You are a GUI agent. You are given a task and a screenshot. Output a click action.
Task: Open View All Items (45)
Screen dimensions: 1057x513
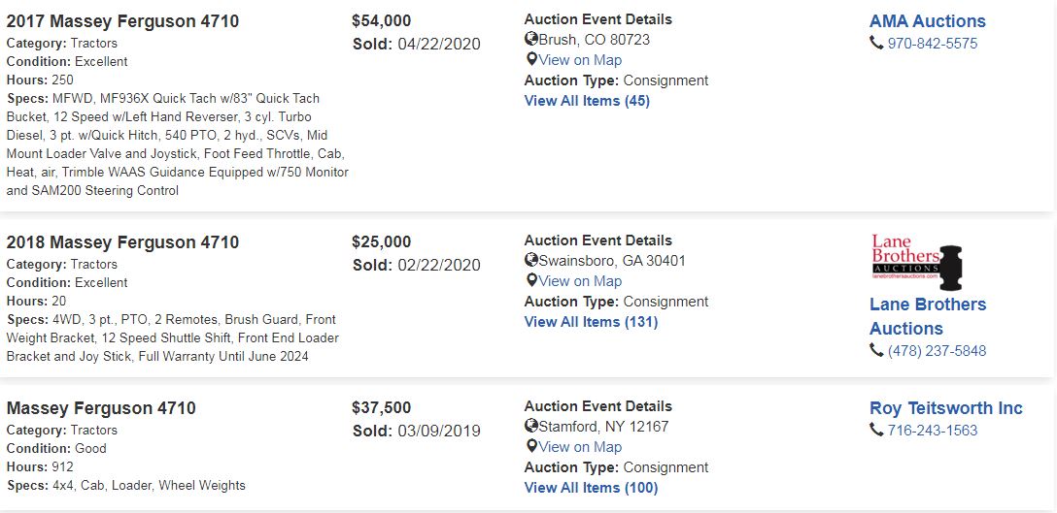587,101
